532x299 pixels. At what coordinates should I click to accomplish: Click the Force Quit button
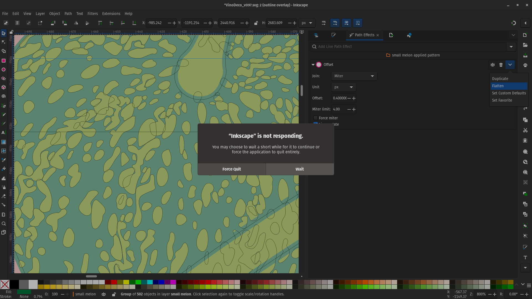click(x=232, y=169)
